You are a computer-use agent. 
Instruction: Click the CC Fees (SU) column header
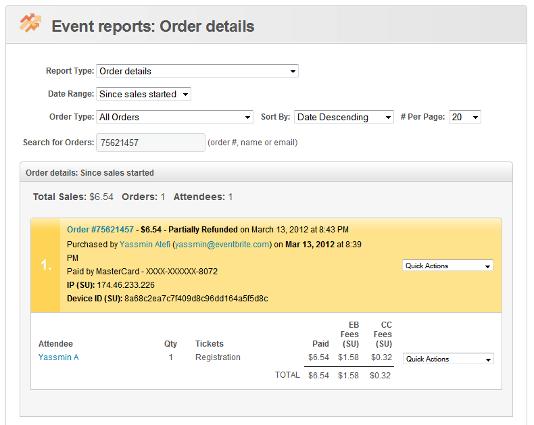pyautogui.click(x=383, y=334)
